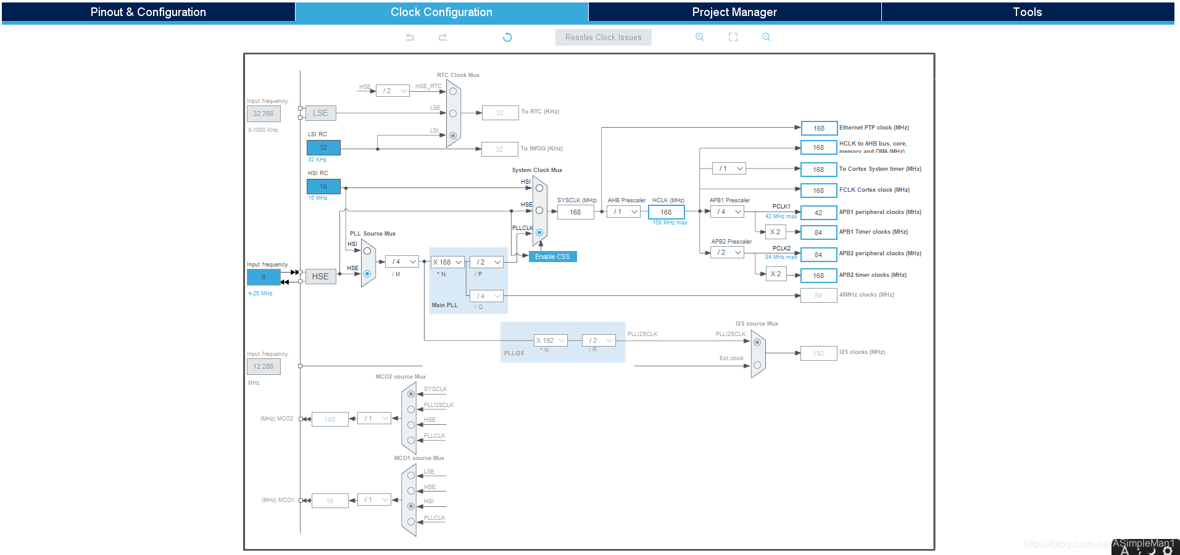Click the LSI RC 32 value box
The height and width of the screenshot is (555, 1180).
323,147
